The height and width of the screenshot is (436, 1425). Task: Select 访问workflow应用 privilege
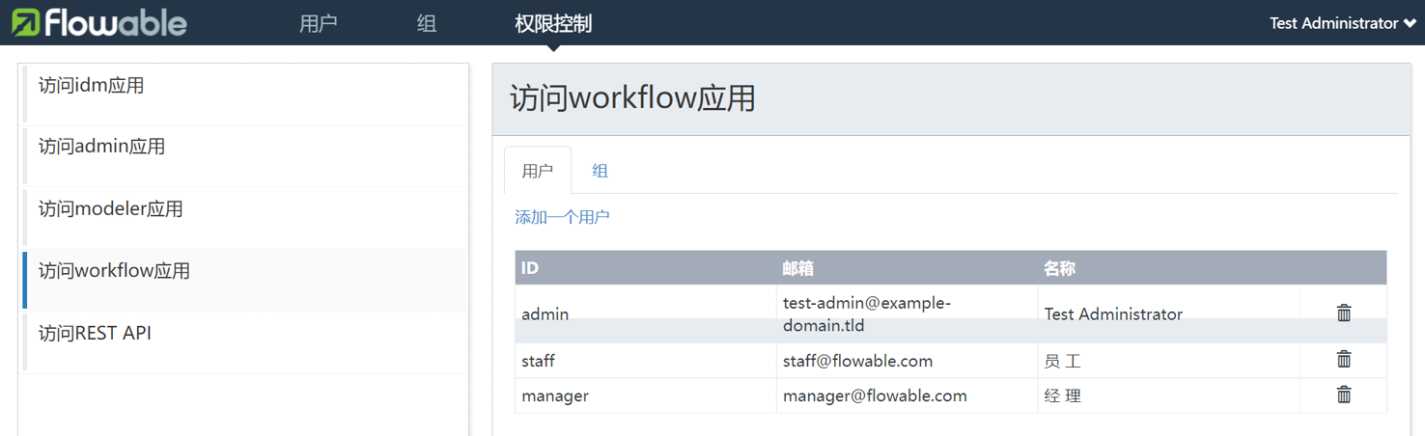tap(115, 271)
